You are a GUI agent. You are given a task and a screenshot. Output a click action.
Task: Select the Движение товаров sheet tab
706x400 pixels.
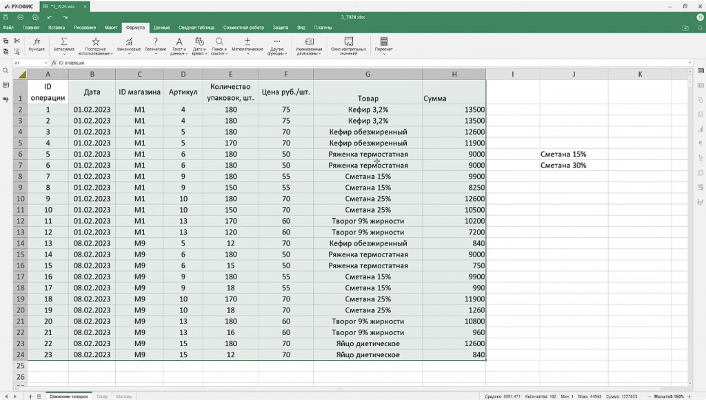[69, 397]
